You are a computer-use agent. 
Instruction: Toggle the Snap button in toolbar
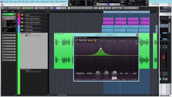[x=102, y=8]
